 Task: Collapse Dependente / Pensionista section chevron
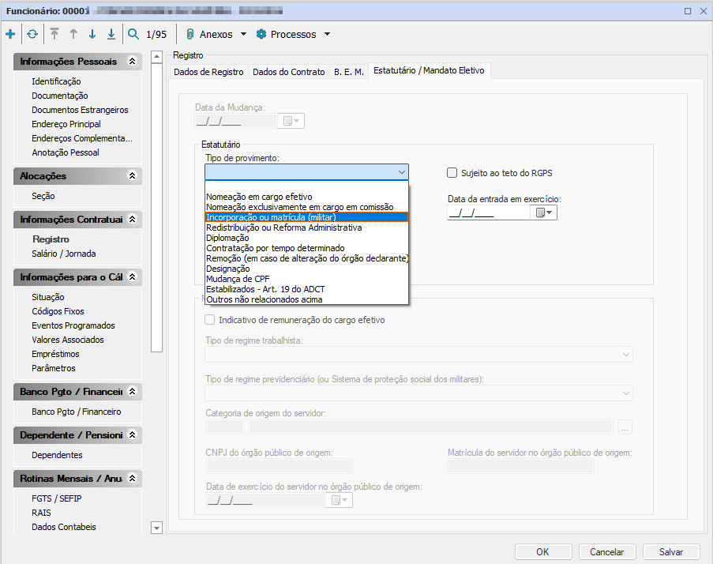133,434
